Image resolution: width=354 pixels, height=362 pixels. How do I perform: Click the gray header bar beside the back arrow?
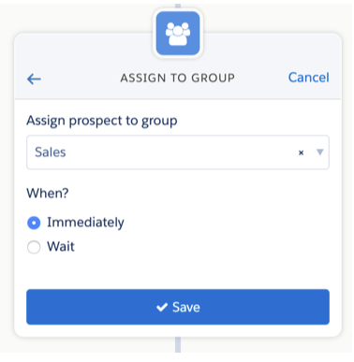coord(80,78)
